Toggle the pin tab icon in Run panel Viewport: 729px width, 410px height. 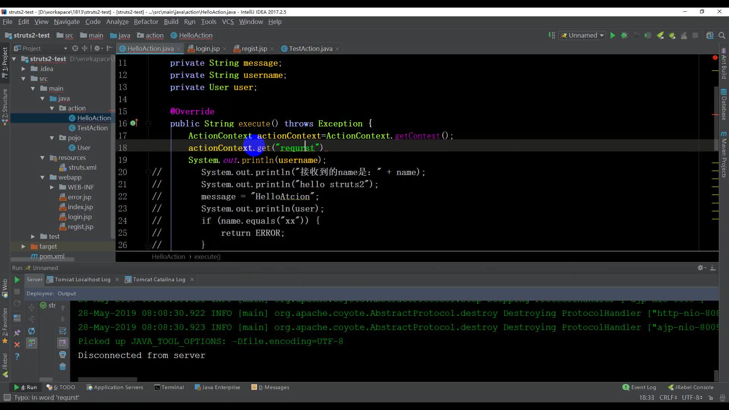pyautogui.click(x=17, y=333)
